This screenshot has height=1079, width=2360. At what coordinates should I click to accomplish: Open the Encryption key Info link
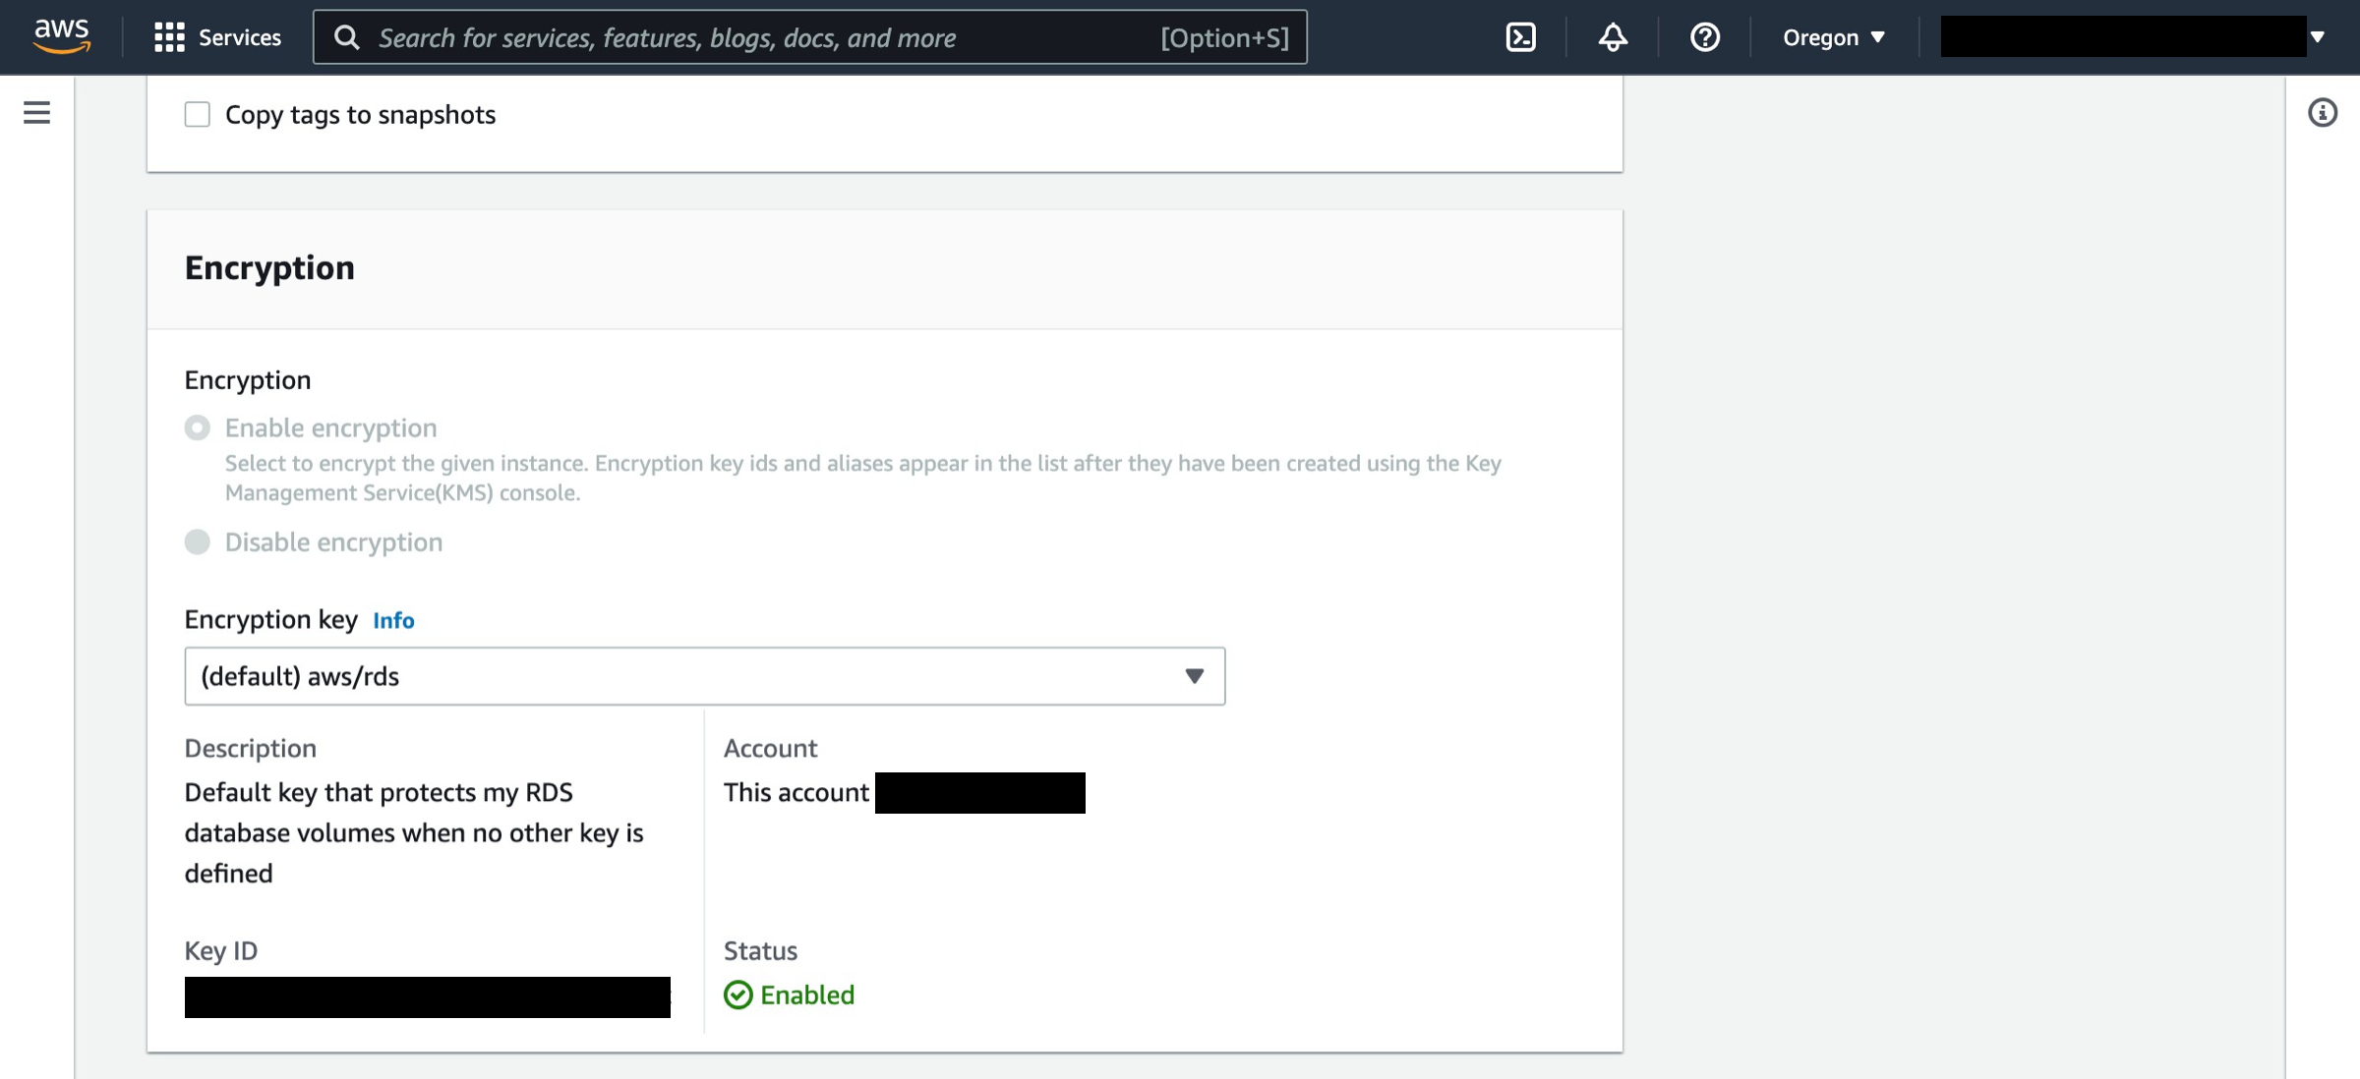(393, 620)
